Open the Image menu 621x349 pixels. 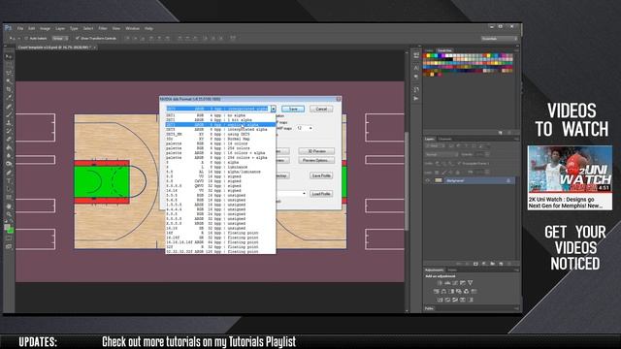(45, 28)
